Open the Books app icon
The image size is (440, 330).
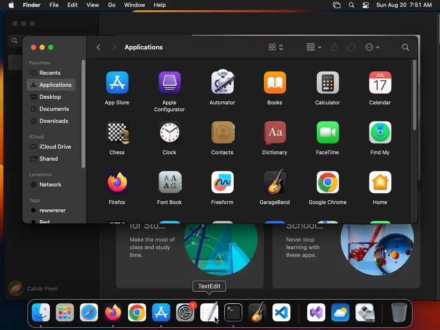(275, 82)
